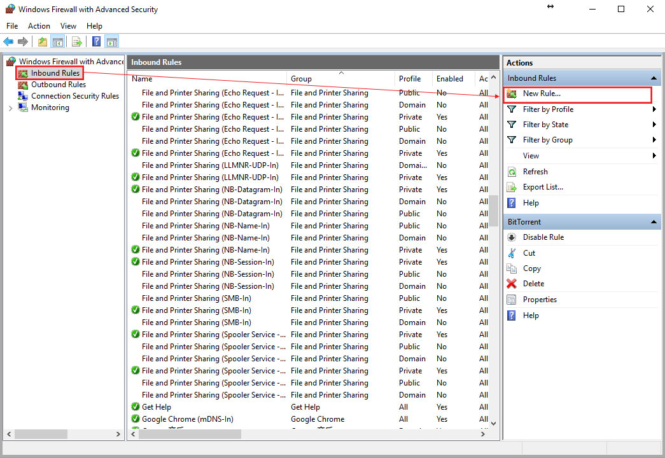Open the File menu
665x458 pixels.
click(x=12, y=26)
